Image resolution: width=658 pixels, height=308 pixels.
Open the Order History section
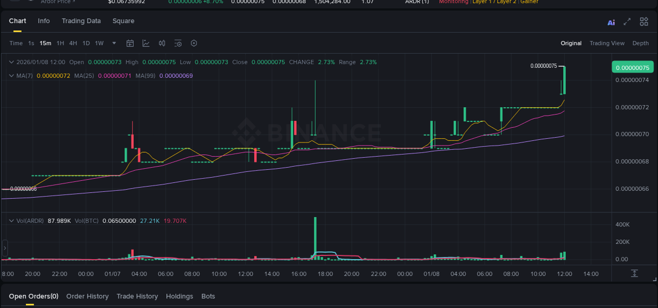(87, 296)
